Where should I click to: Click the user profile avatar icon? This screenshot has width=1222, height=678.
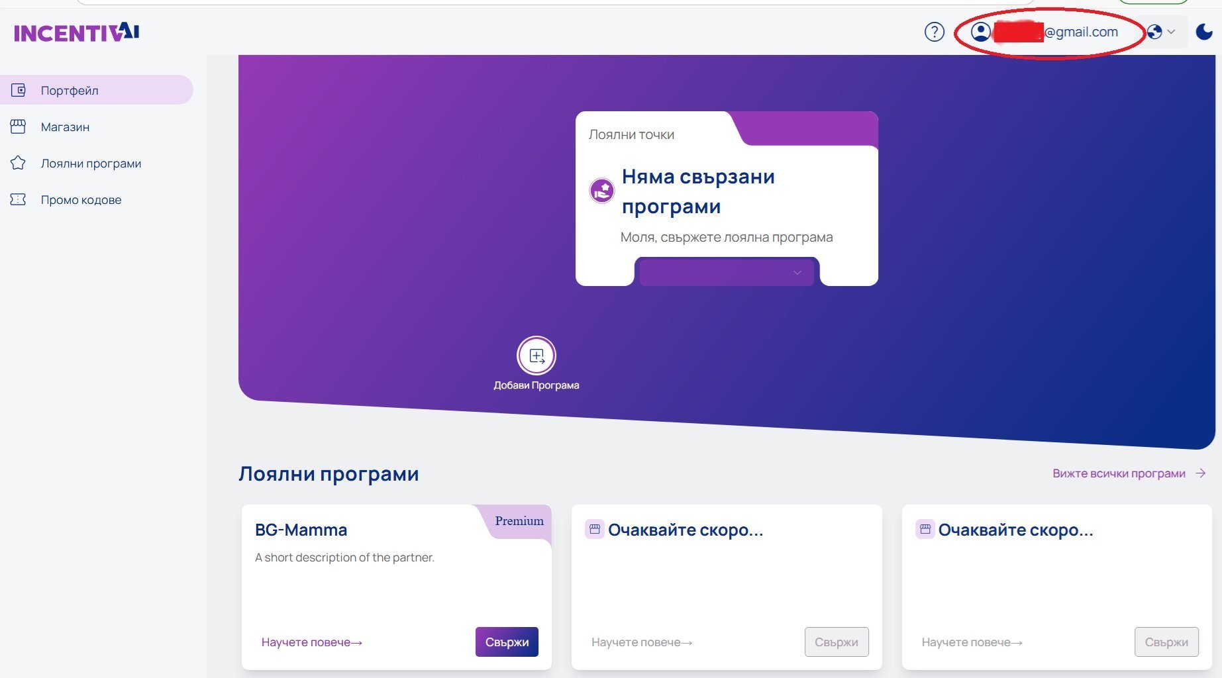[x=980, y=32]
